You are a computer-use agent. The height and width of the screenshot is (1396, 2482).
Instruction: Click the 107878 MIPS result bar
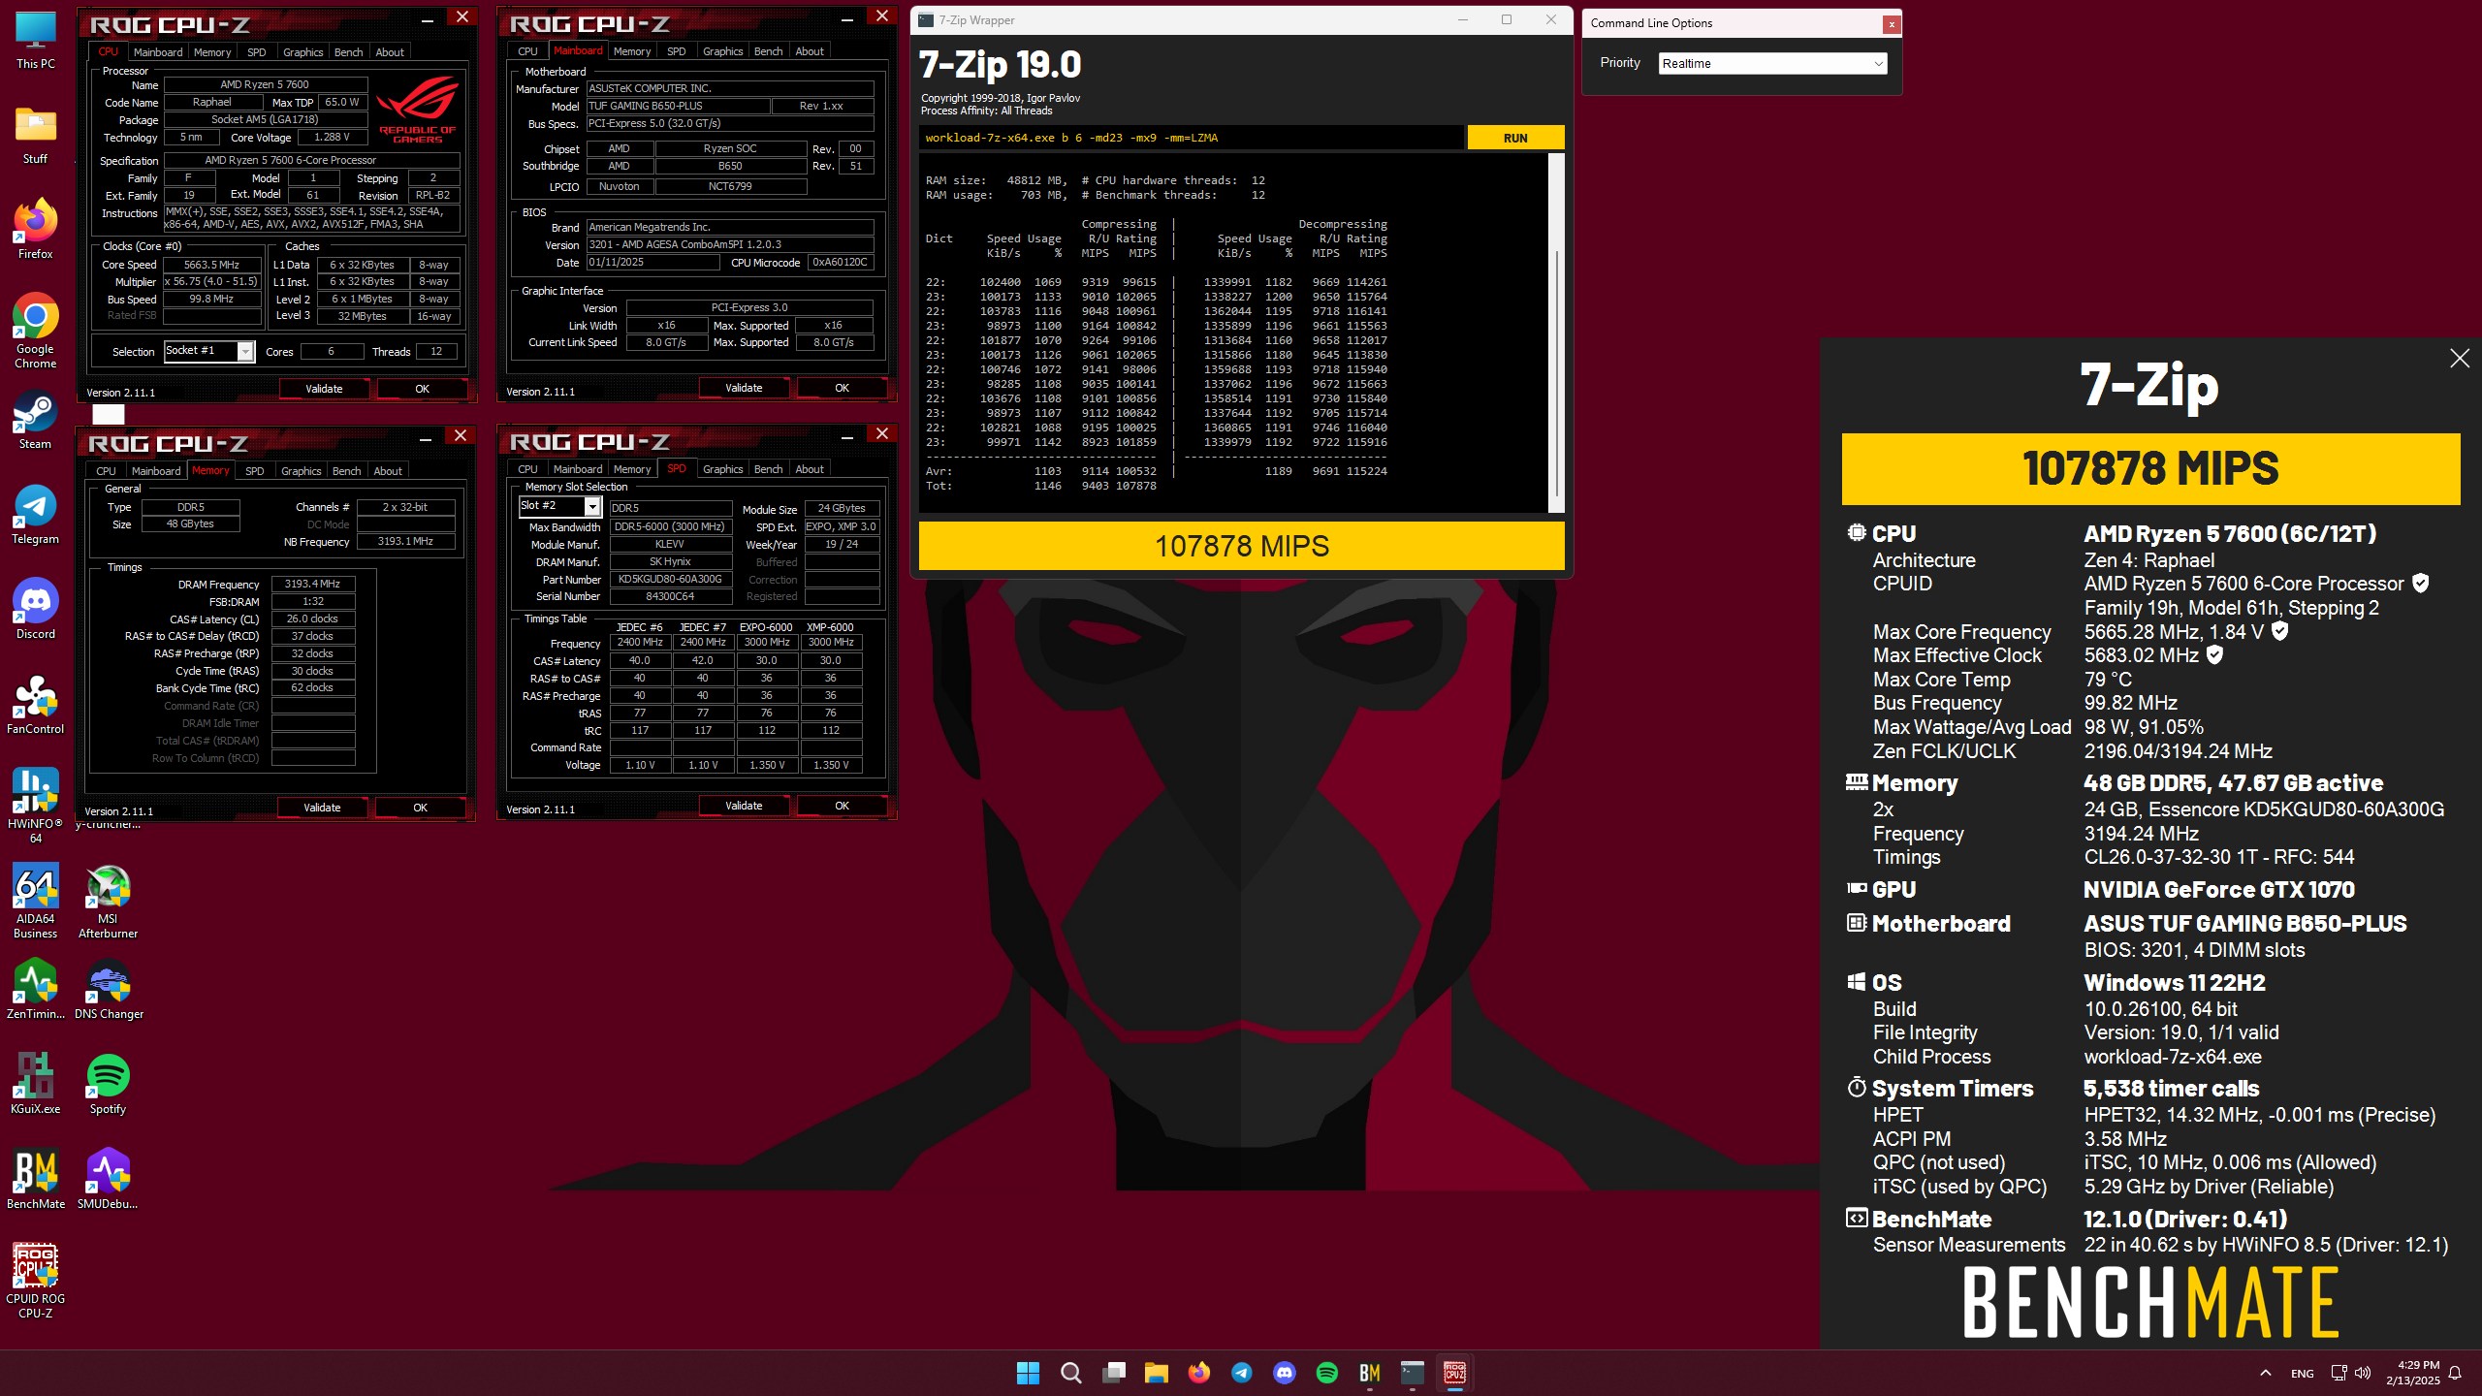point(1241,546)
